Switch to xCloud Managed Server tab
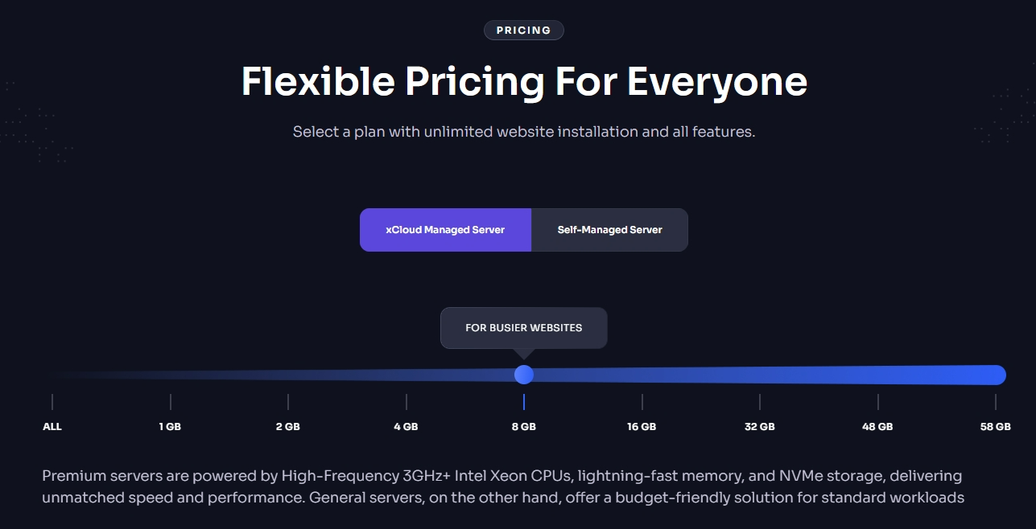The width and height of the screenshot is (1036, 529). [445, 230]
